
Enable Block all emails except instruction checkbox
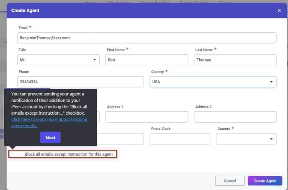coord(20,154)
